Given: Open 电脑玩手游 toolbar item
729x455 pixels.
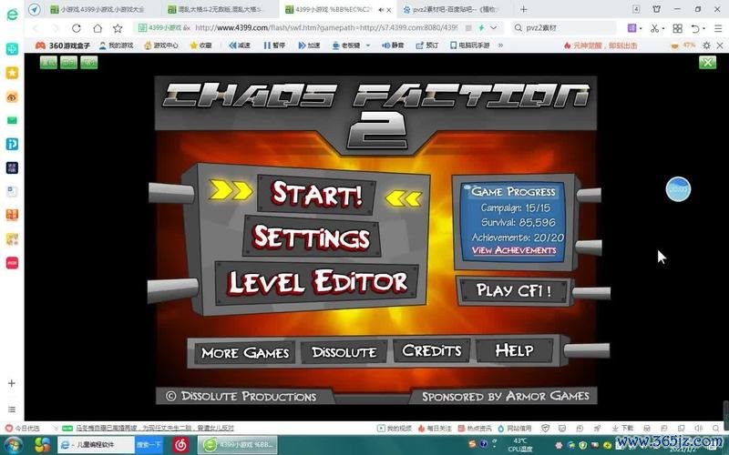Looking at the screenshot, I should pyautogui.click(x=469, y=45).
